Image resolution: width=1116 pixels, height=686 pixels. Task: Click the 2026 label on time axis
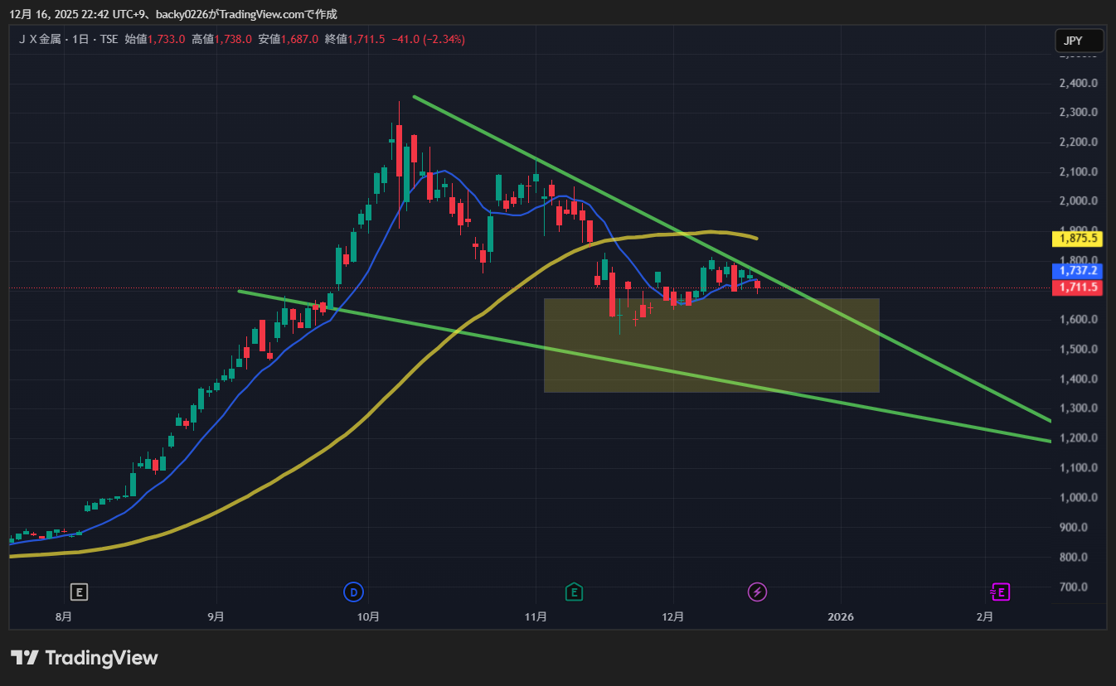click(x=841, y=616)
